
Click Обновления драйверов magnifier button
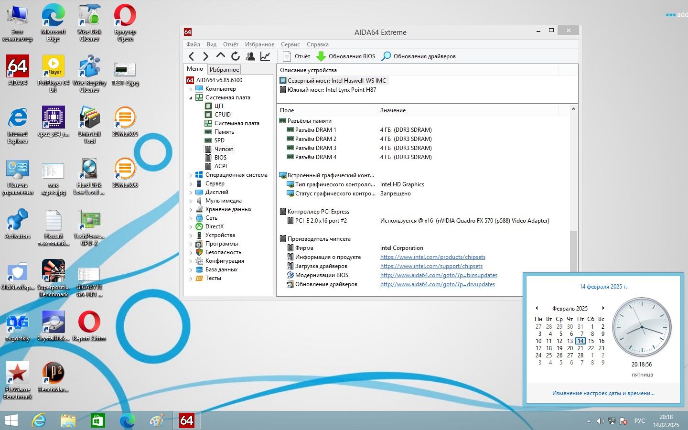(x=419, y=56)
